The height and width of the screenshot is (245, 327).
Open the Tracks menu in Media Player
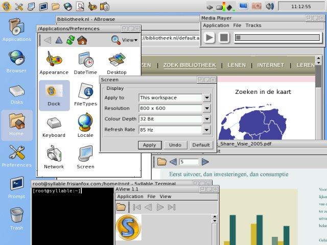[253, 26]
